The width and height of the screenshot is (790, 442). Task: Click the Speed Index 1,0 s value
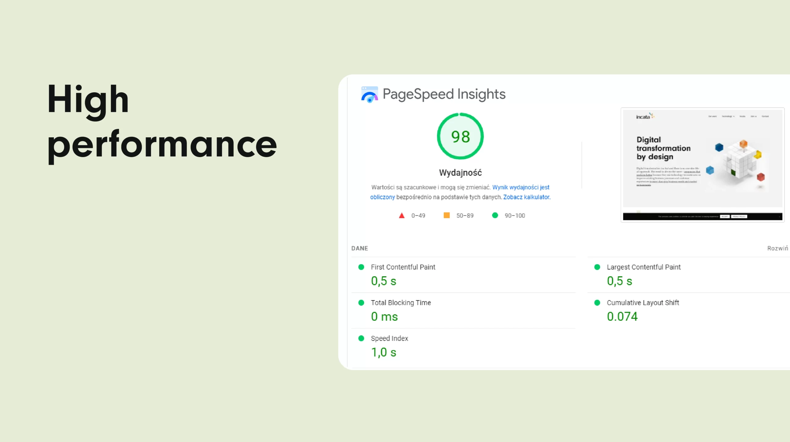(384, 352)
